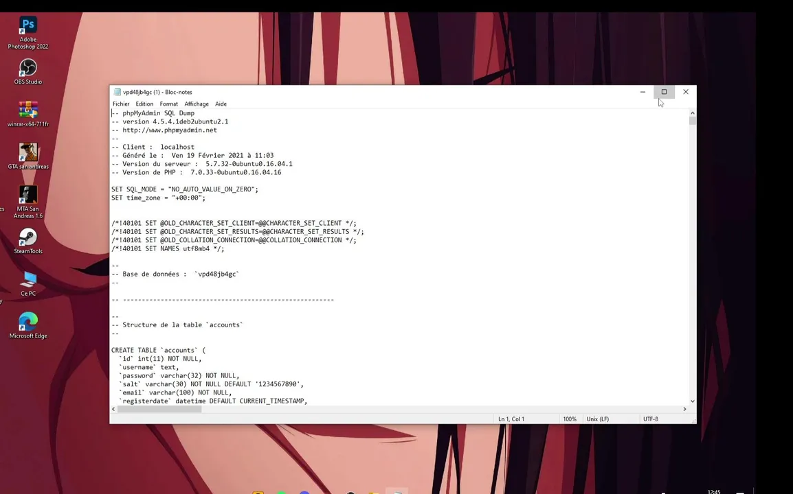The image size is (793, 494).
Task: Open the Affichage menu
Action: 197,104
